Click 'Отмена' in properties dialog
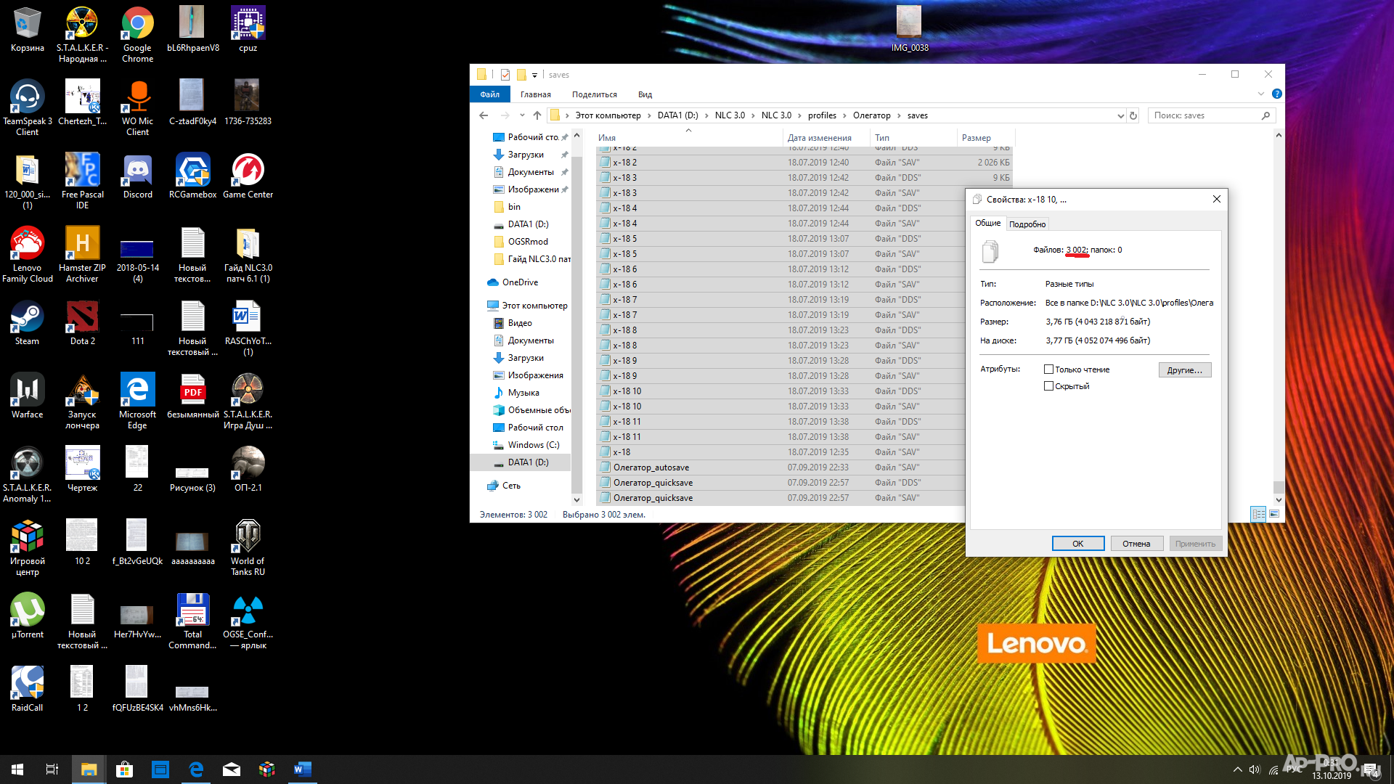1394x784 pixels. coord(1136,544)
